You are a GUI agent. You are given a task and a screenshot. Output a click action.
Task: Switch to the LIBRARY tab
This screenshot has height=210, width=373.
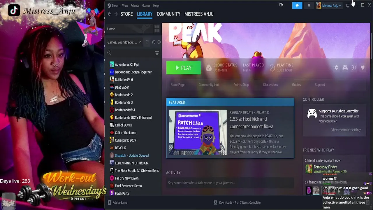click(x=145, y=14)
